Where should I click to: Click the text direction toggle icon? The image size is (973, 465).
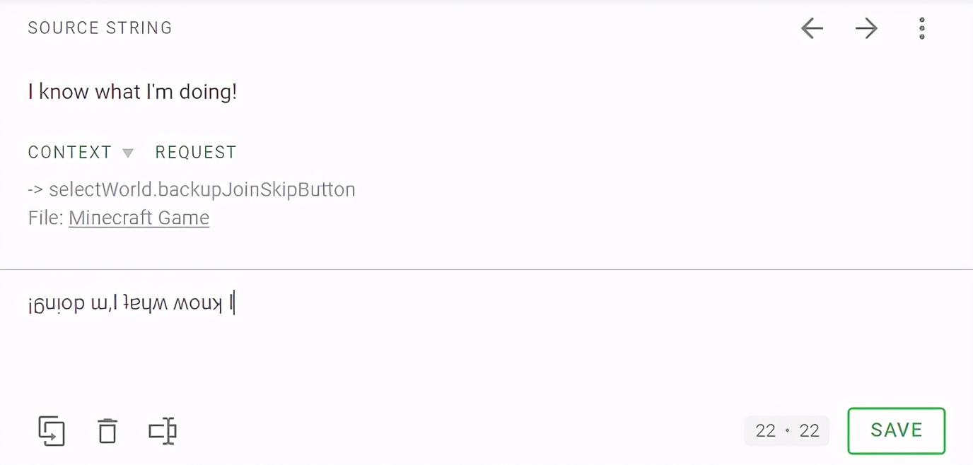163,431
